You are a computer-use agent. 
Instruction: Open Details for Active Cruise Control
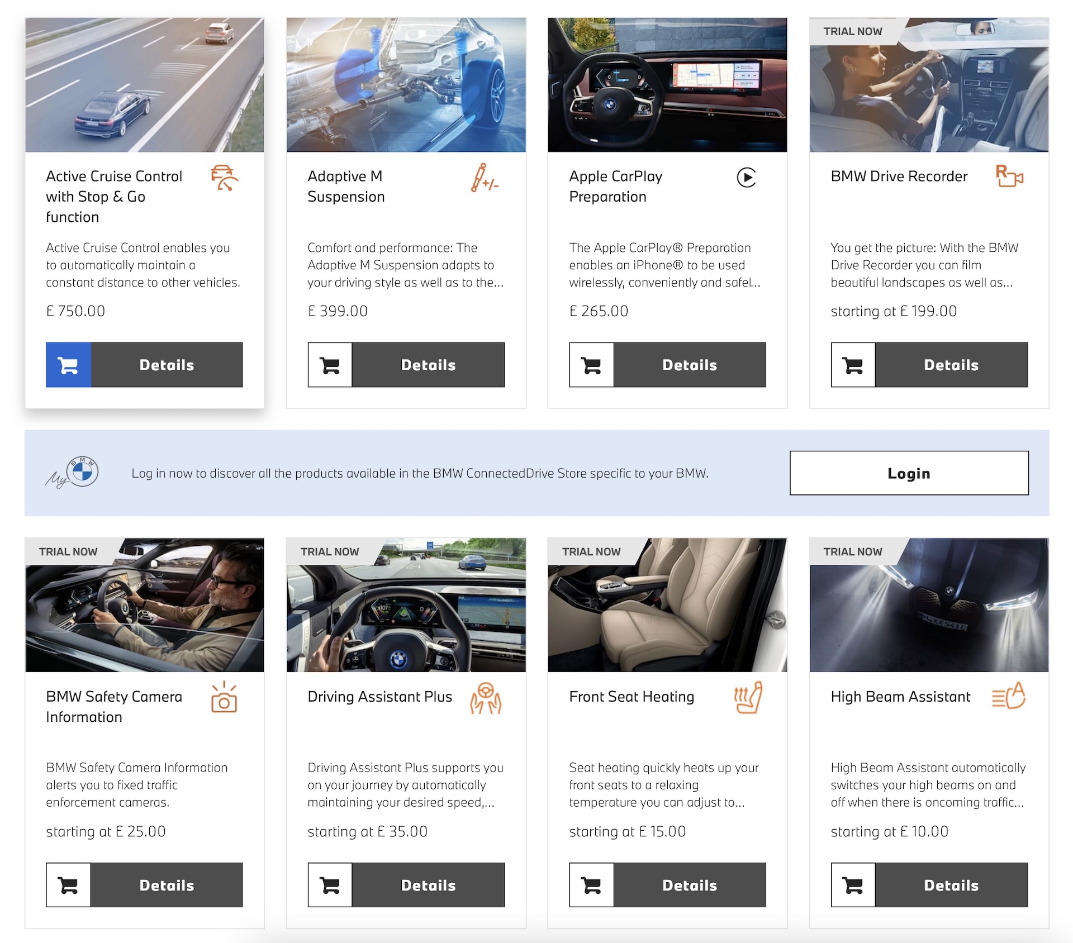[167, 365]
